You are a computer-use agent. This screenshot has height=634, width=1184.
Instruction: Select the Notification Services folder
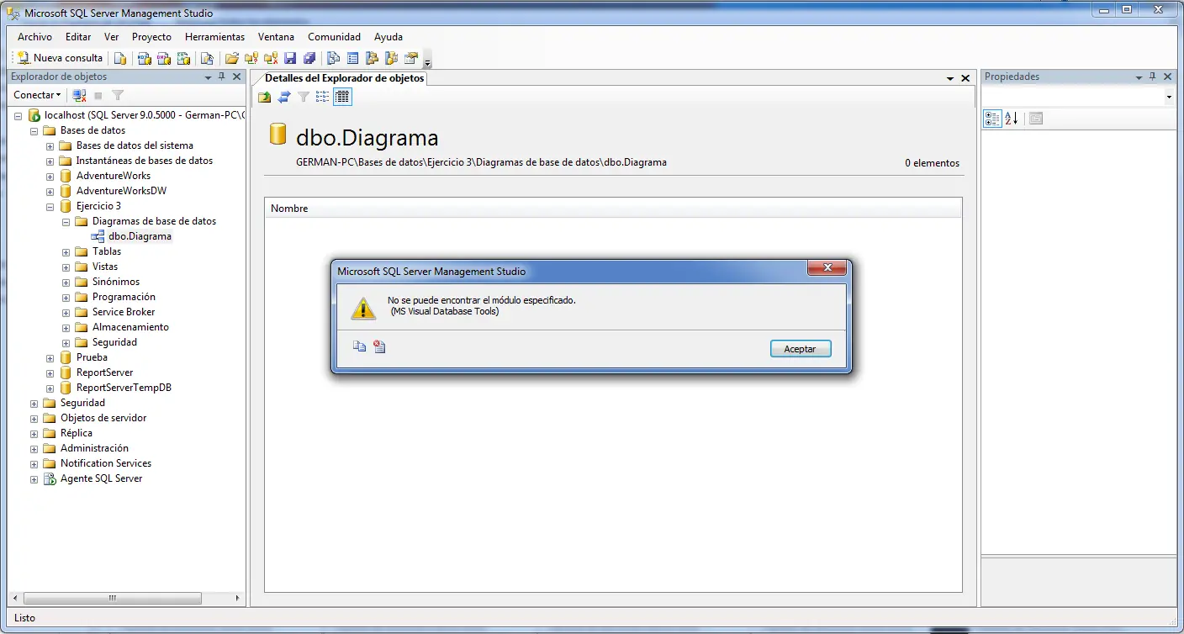coord(106,463)
